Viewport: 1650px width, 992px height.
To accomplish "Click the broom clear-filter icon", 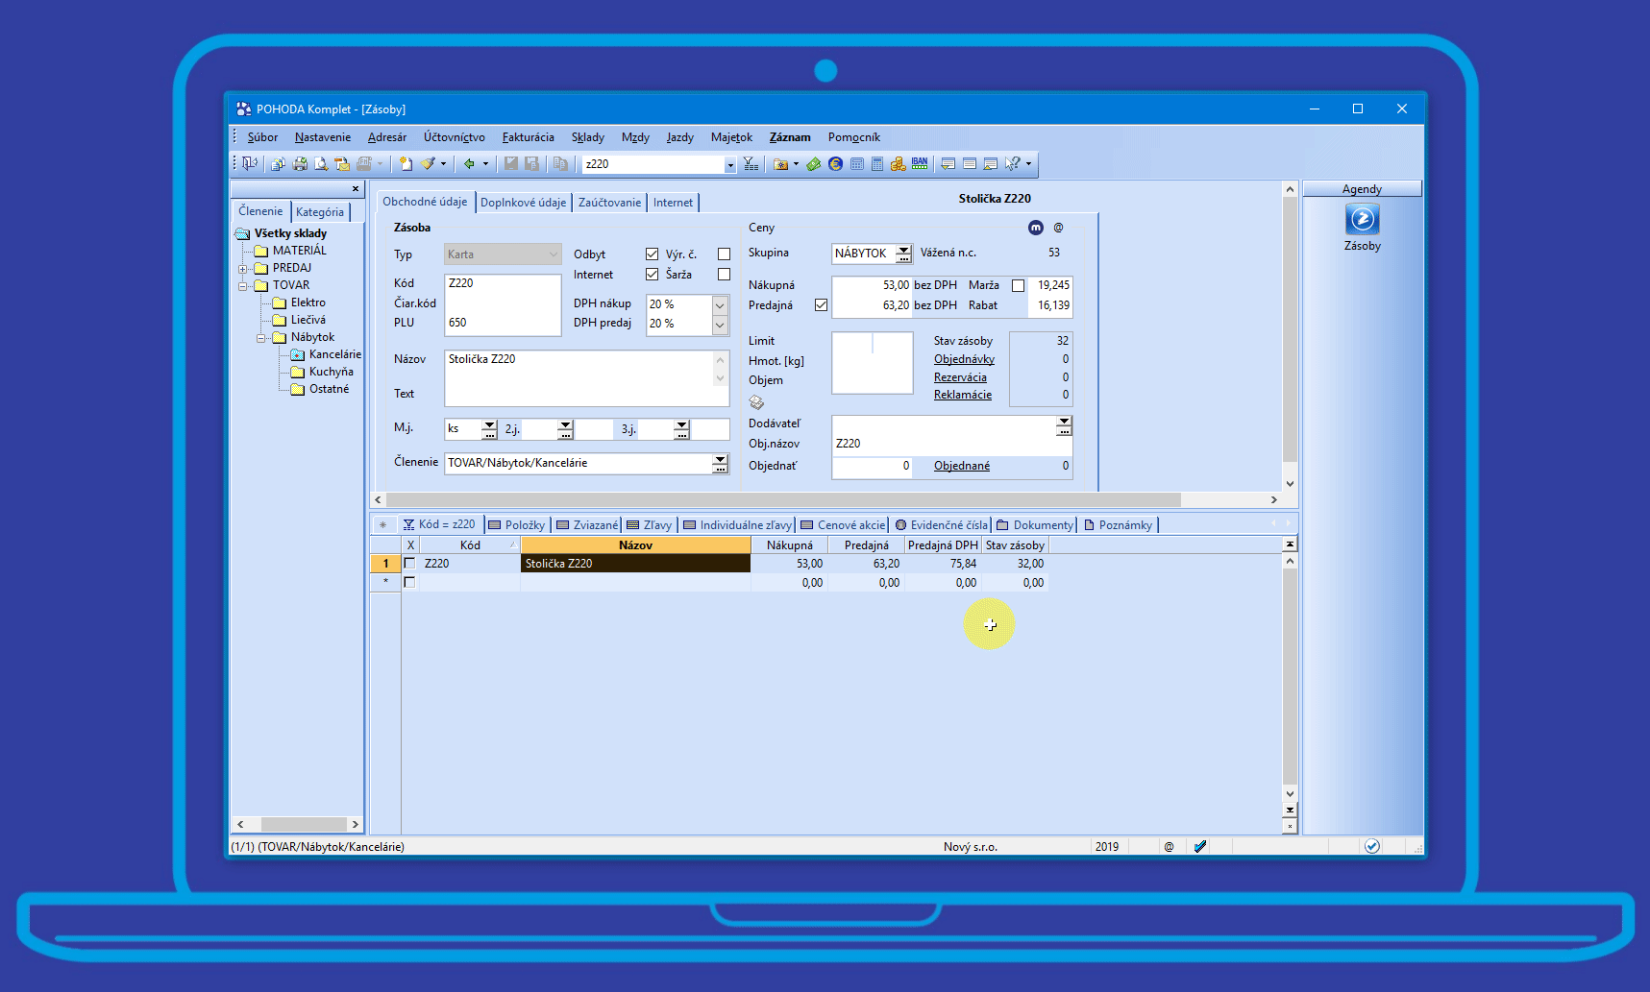I will (428, 163).
